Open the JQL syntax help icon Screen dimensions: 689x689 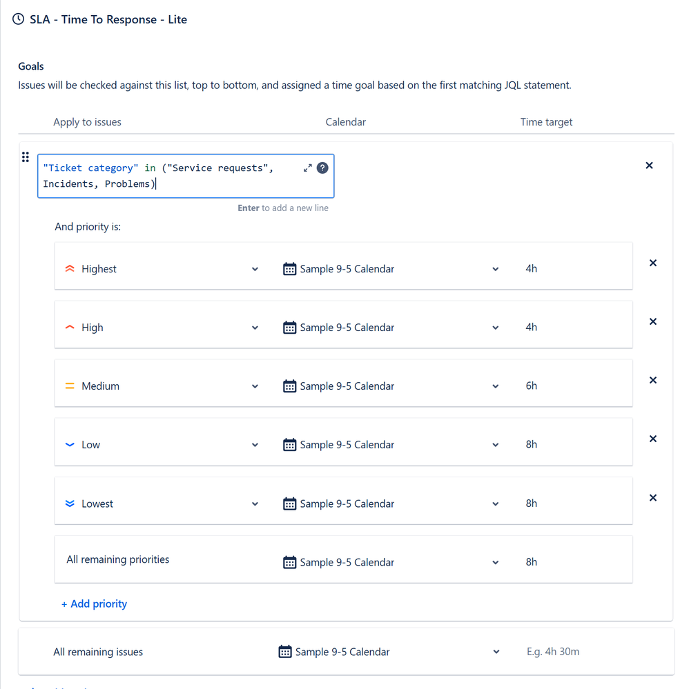click(322, 168)
